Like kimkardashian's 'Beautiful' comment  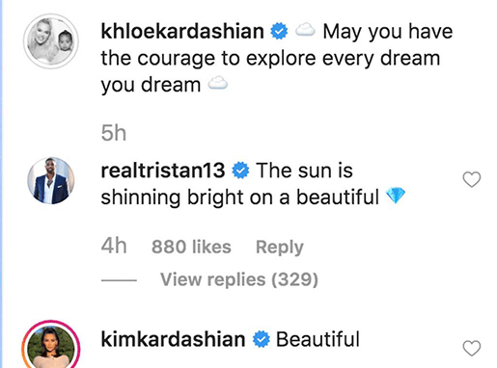point(472,348)
